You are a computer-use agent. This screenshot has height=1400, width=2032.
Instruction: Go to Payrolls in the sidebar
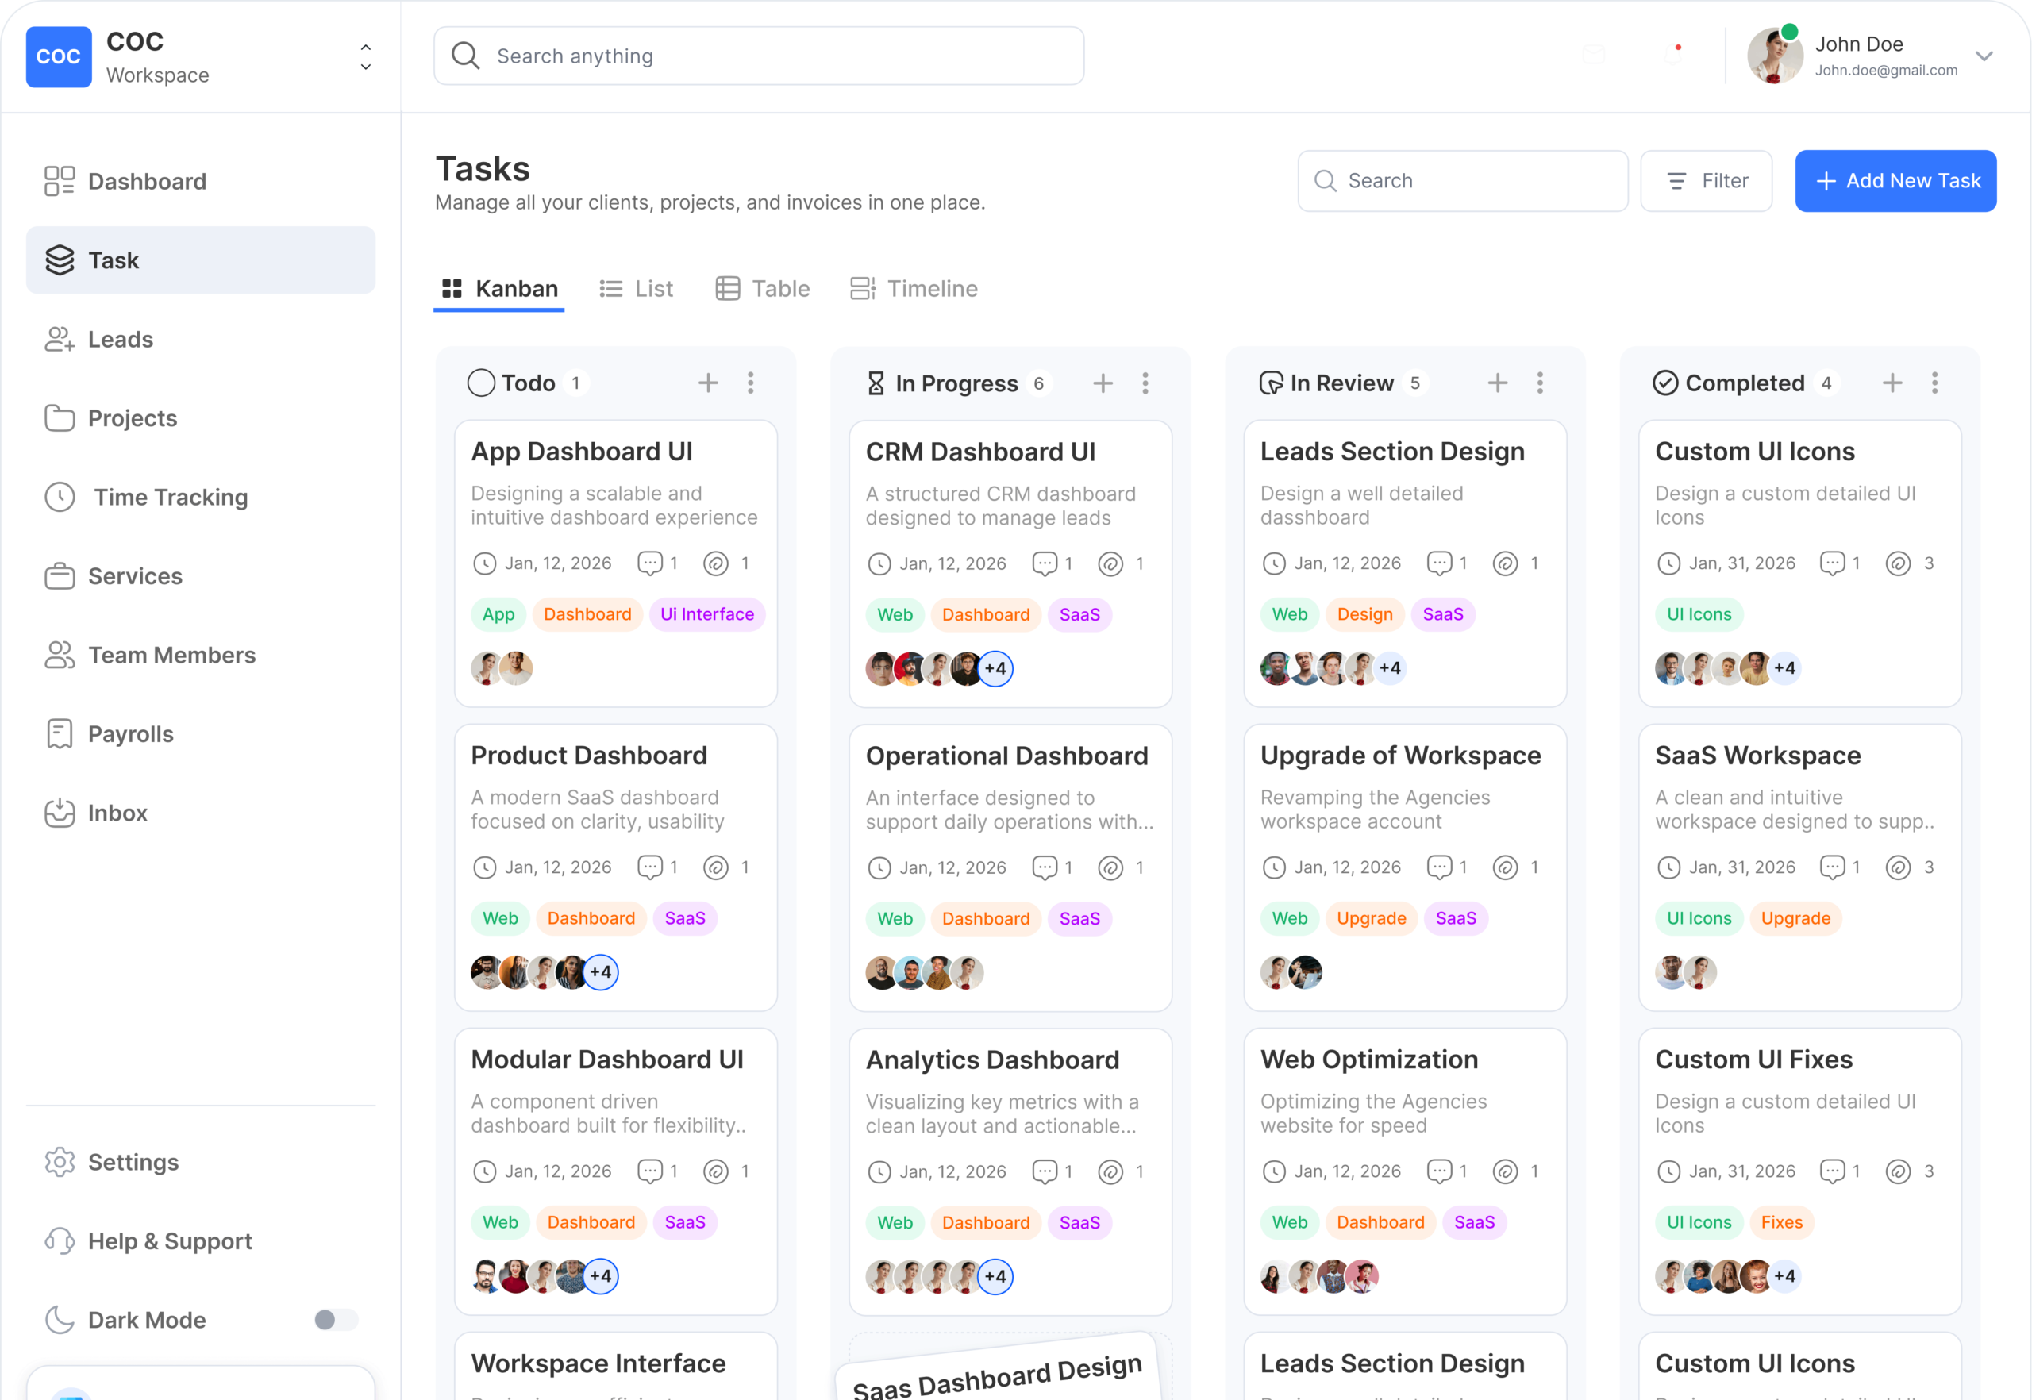tap(131, 734)
